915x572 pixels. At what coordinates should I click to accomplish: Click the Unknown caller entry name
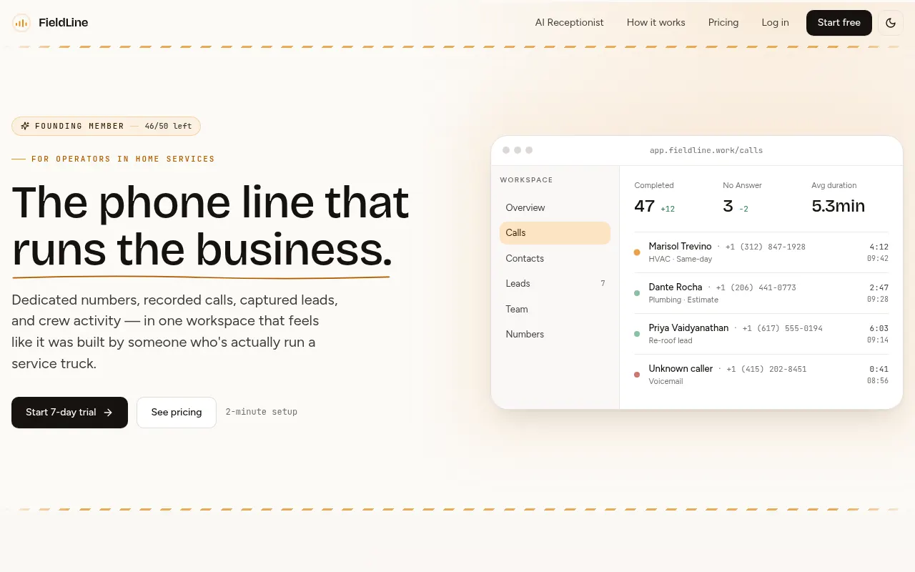point(681,369)
